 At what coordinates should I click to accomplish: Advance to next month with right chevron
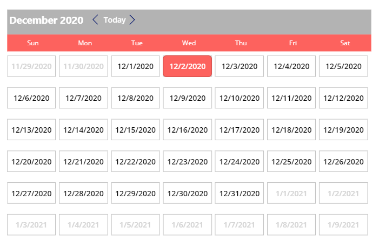(x=132, y=20)
